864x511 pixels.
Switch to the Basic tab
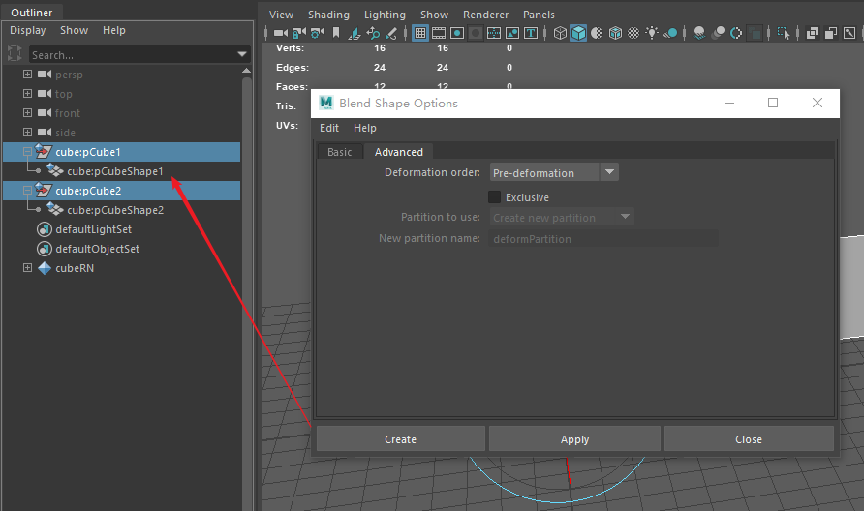click(339, 152)
